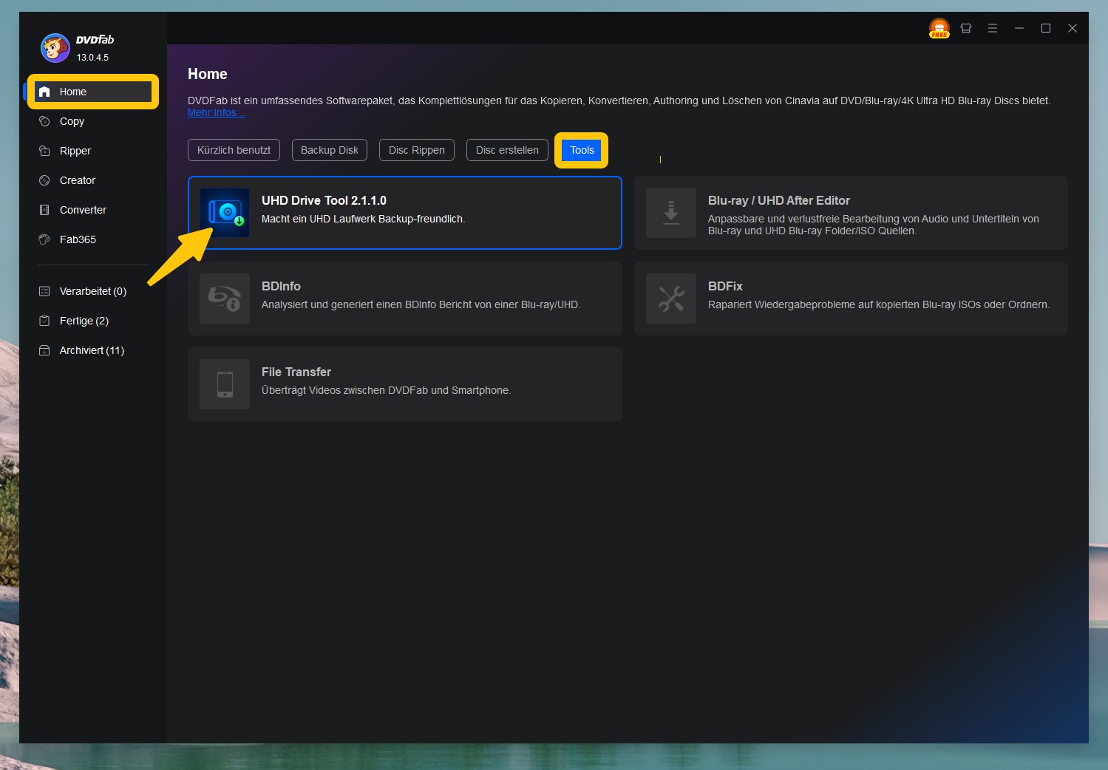1108x770 pixels.
Task: Launch the UHD Drive Tool via its blue icon
Action: [x=224, y=213]
